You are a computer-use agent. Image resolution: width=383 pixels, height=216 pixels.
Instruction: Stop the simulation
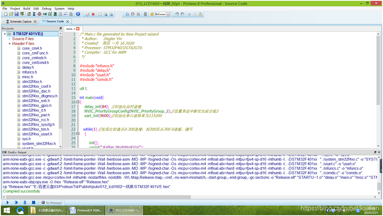pyautogui.click(x=34, y=202)
